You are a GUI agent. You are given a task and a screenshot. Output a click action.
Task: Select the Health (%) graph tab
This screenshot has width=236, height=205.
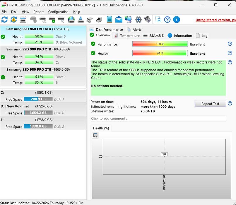coord(101,128)
